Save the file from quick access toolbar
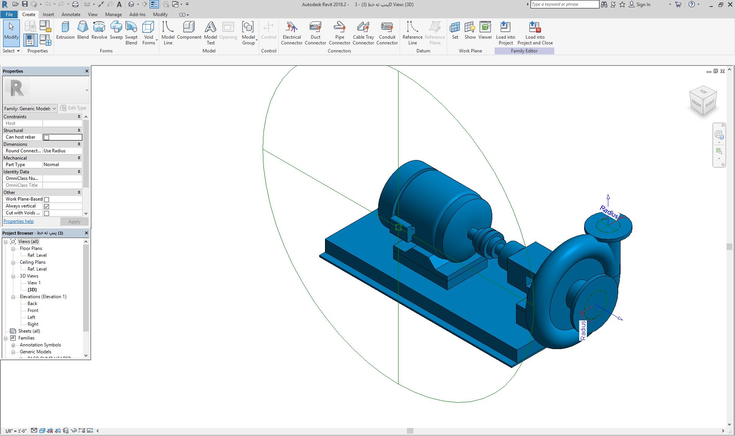Image resolution: width=735 pixels, height=436 pixels. tap(25, 4)
